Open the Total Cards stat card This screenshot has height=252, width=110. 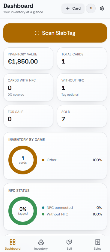click(x=82, y=58)
